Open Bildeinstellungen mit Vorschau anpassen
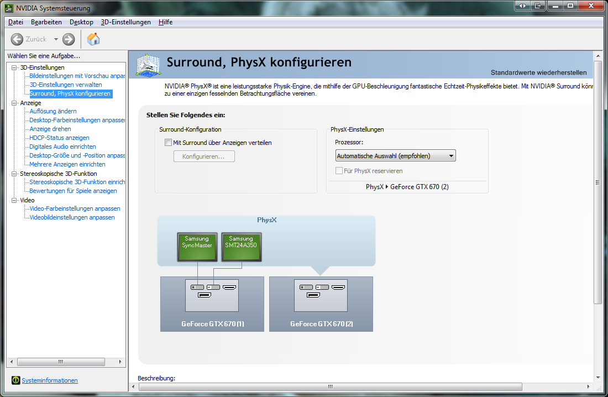608x397 pixels. point(77,76)
